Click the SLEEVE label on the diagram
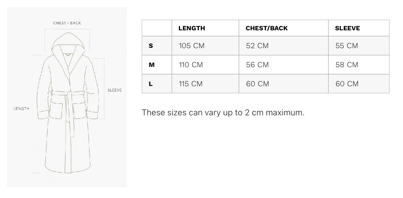The image size is (403, 198). coord(115,90)
